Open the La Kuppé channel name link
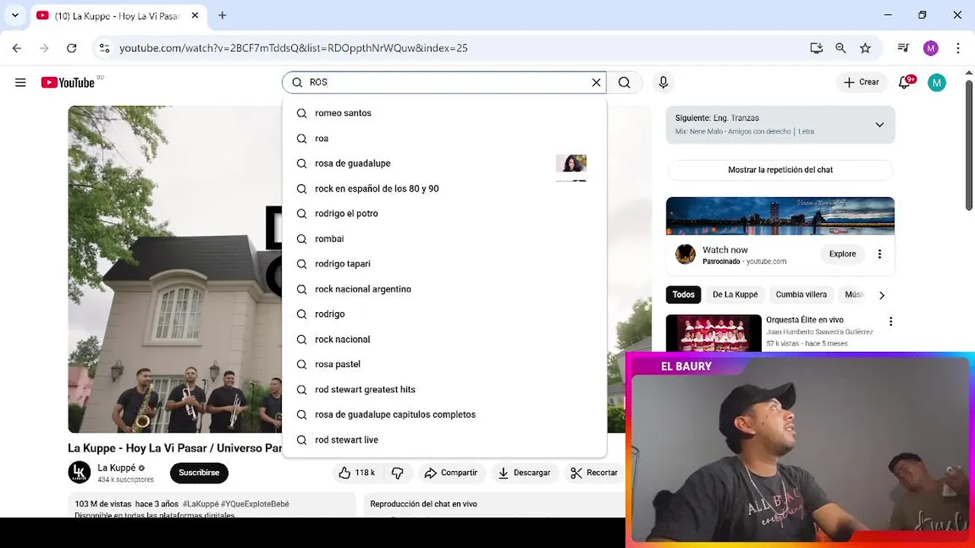This screenshot has width=975, height=548. click(x=117, y=468)
